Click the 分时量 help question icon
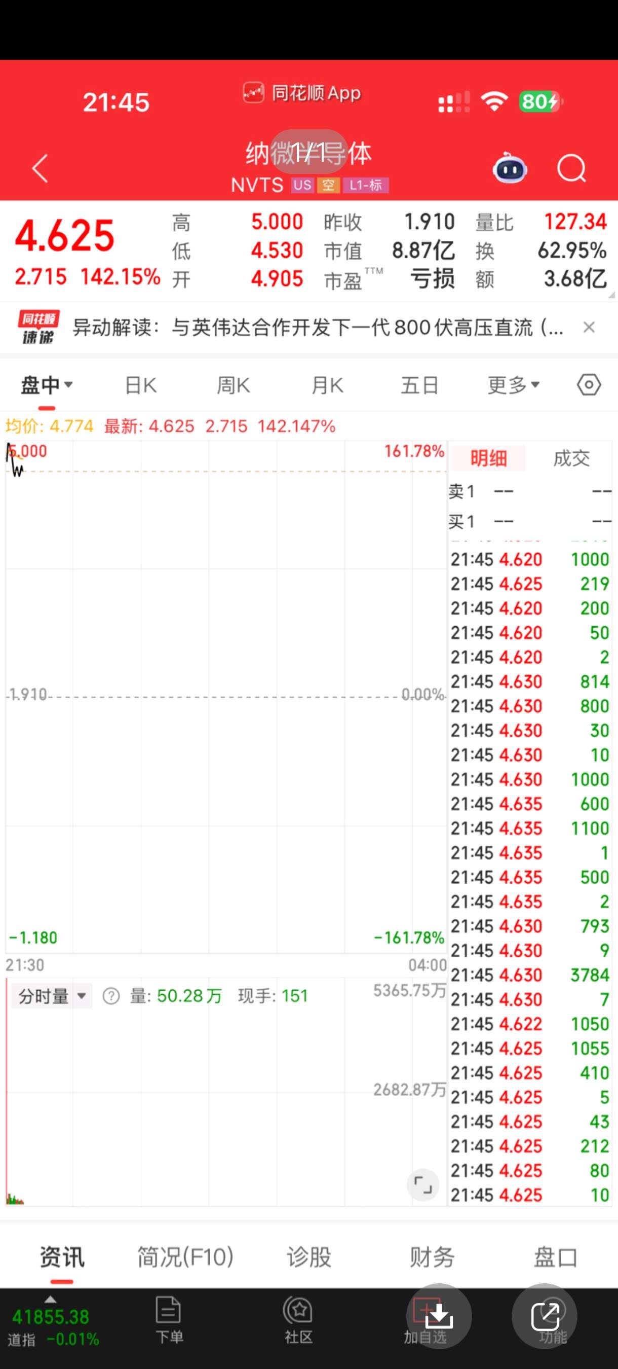Screen dimensions: 618x1369 point(111,995)
